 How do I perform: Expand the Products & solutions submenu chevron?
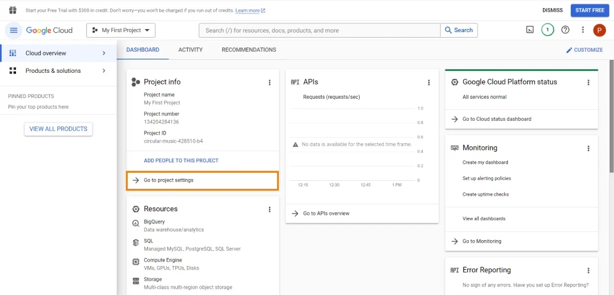(104, 71)
